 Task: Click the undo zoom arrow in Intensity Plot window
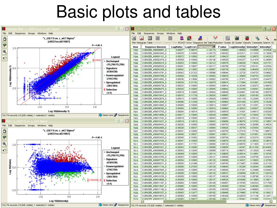coord(5,58)
